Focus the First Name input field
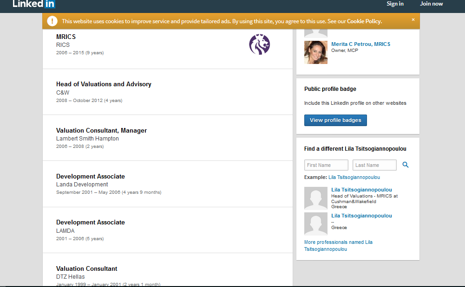 326,165
